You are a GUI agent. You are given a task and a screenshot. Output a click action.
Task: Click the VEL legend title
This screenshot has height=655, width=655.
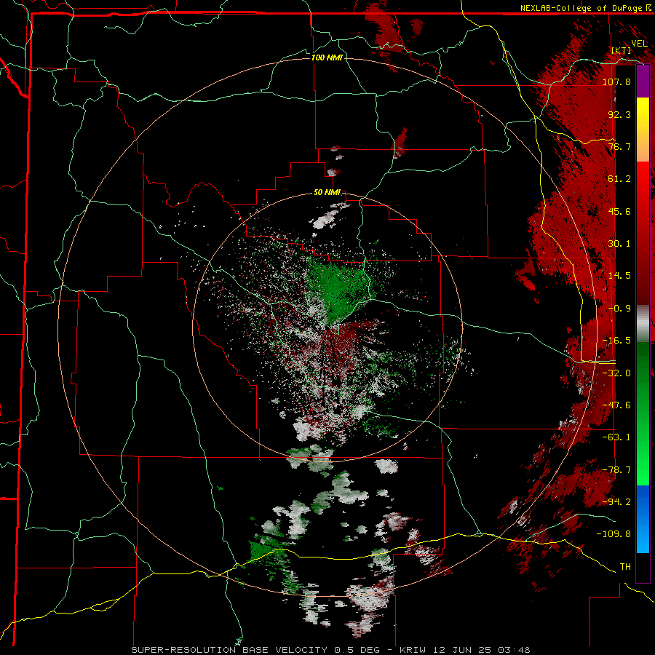coord(639,44)
